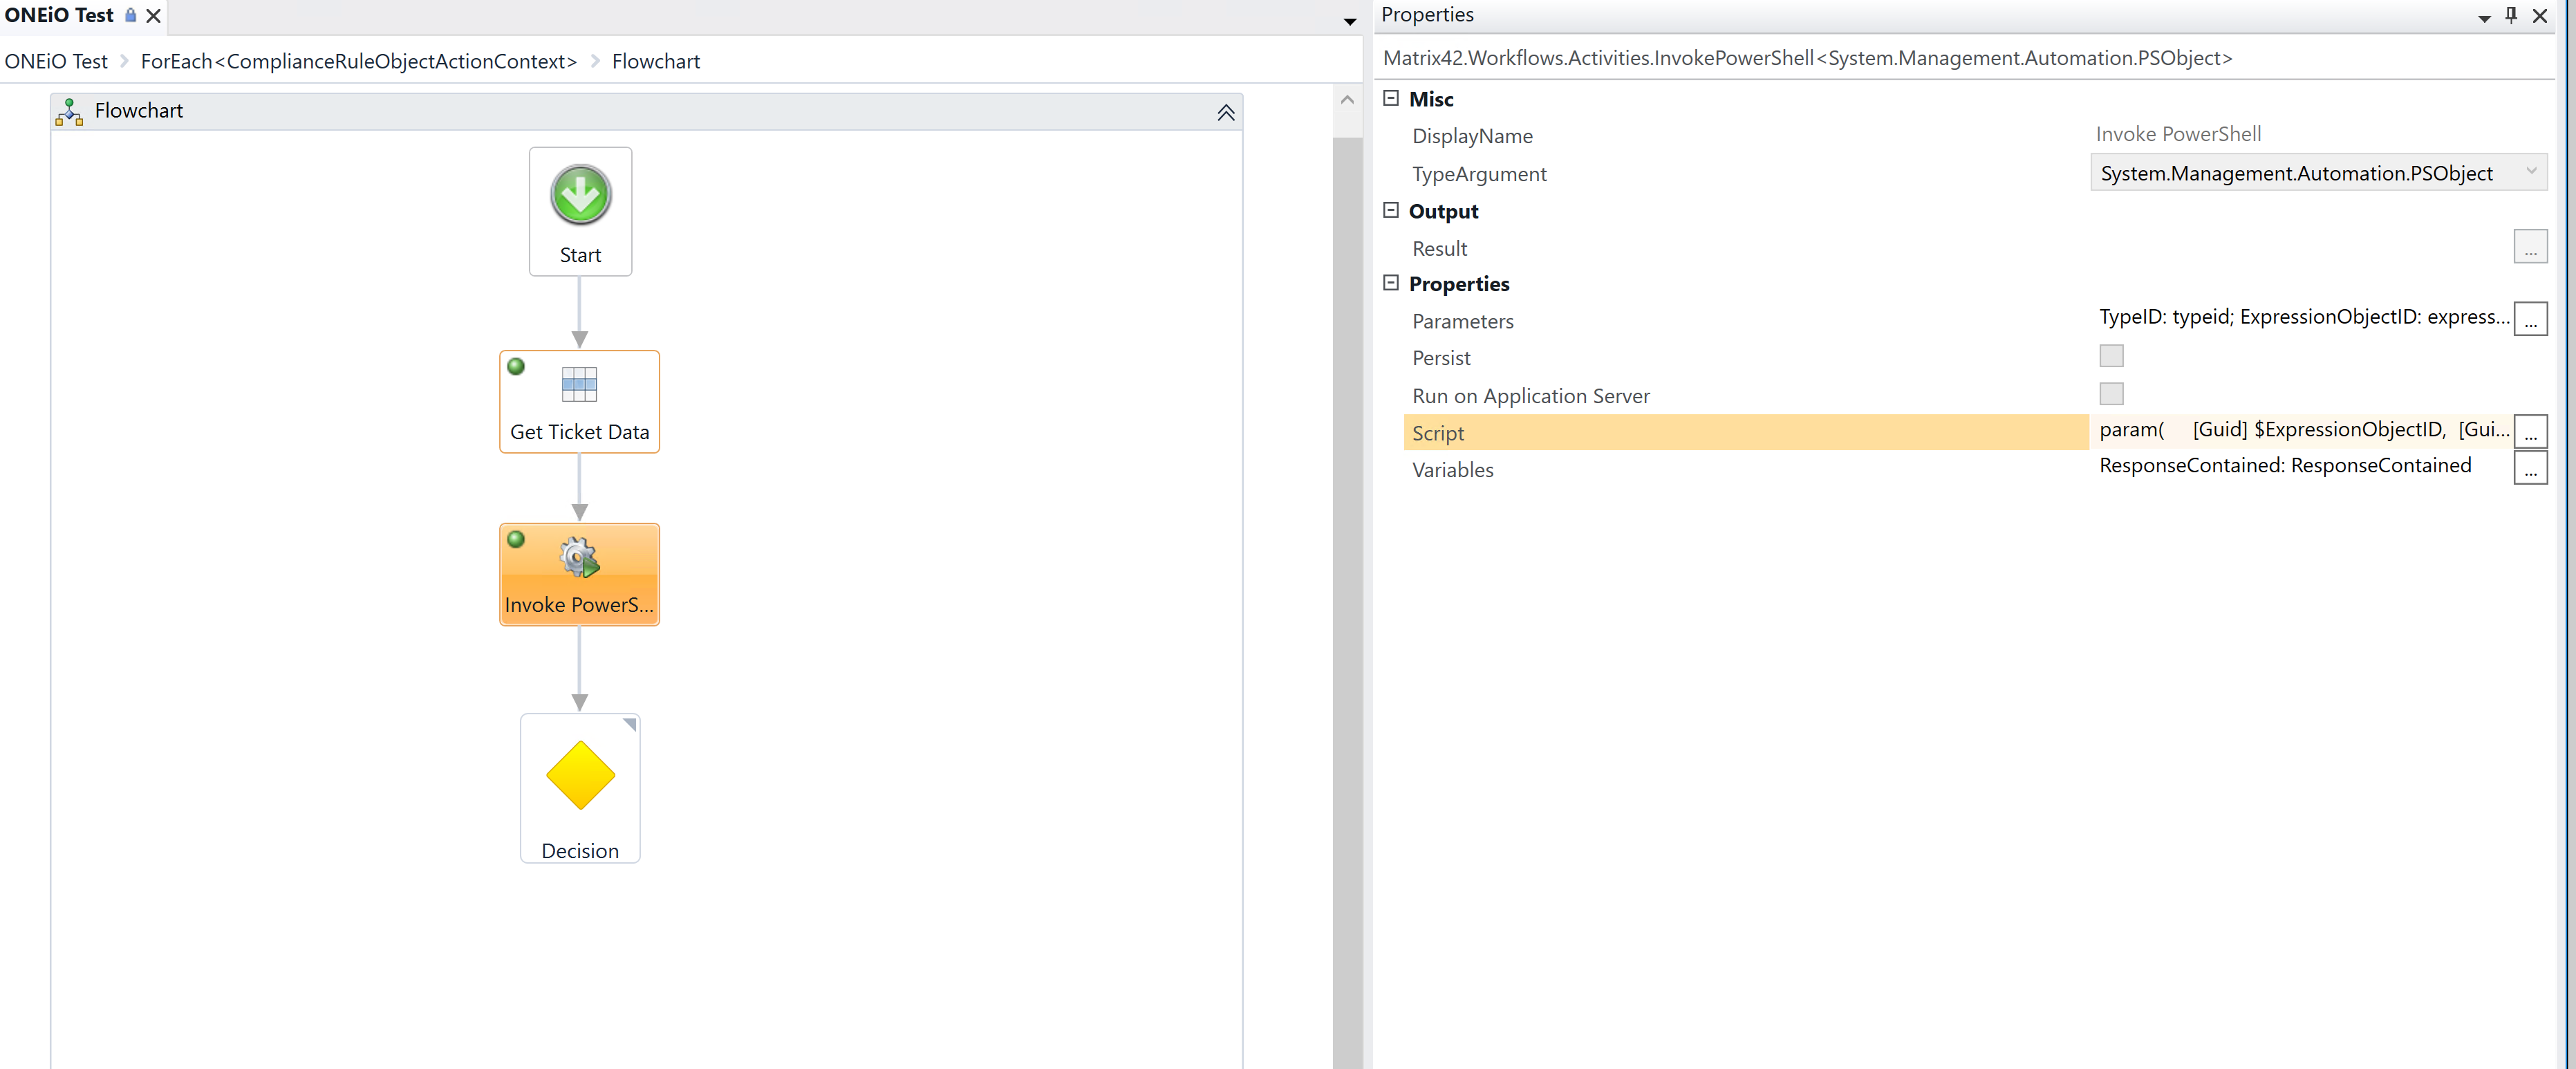Viewport: 2576px width, 1069px height.
Task: Select the Result property label
Action: [1439, 248]
